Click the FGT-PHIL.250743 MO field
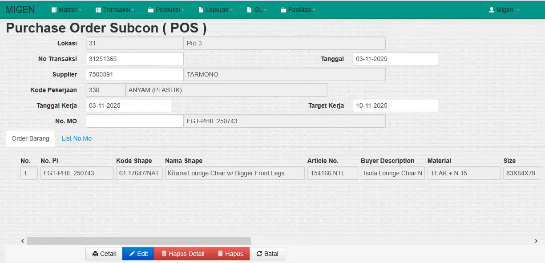 [285, 121]
